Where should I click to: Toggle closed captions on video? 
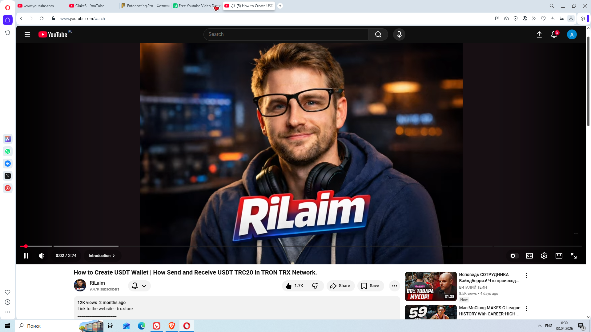tap(529, 256)
